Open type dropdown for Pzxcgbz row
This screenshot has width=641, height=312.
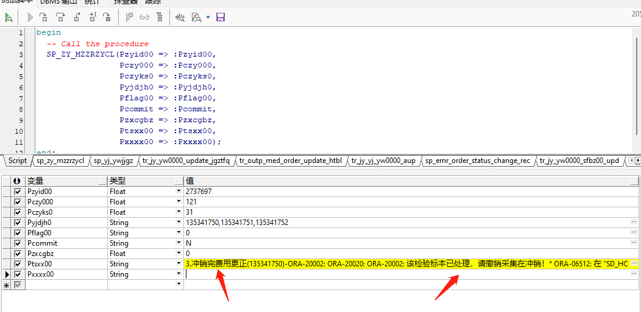tap(179, 254)
